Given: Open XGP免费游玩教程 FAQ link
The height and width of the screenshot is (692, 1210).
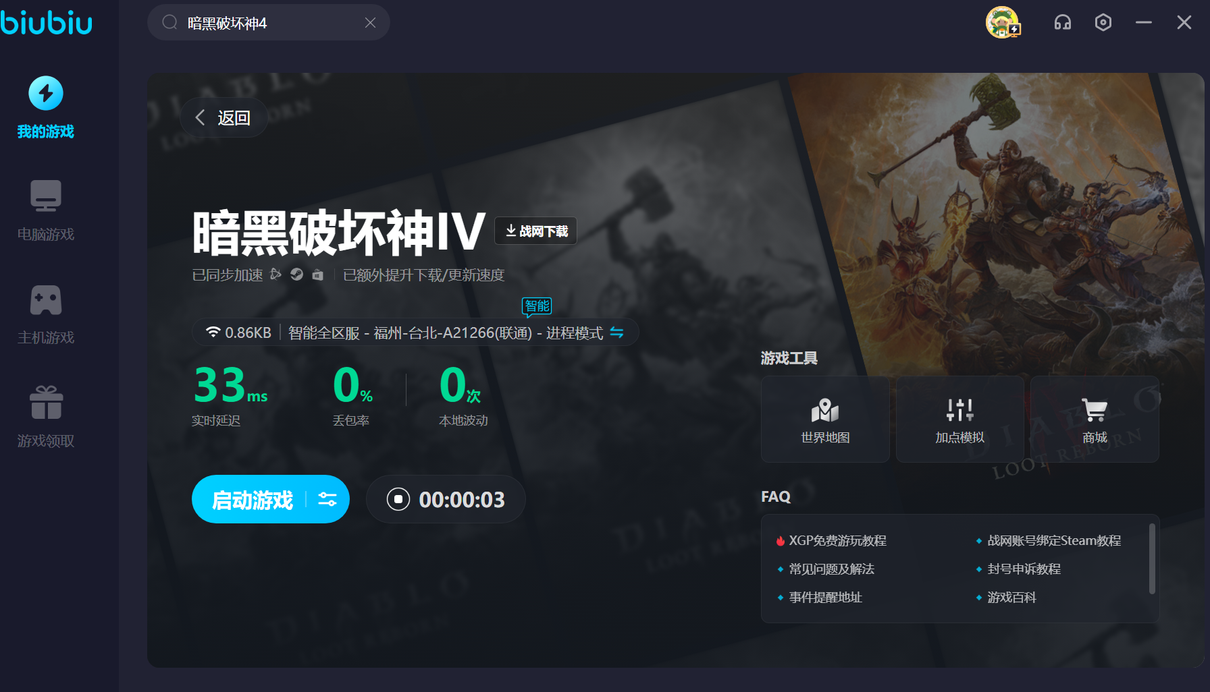Looking at the screenshot, I should [837, 541].
